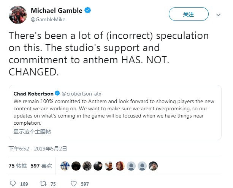Expand the tweet options chevron
The height and width of the screenshot is (188, 233).
(x=218, y=15)
